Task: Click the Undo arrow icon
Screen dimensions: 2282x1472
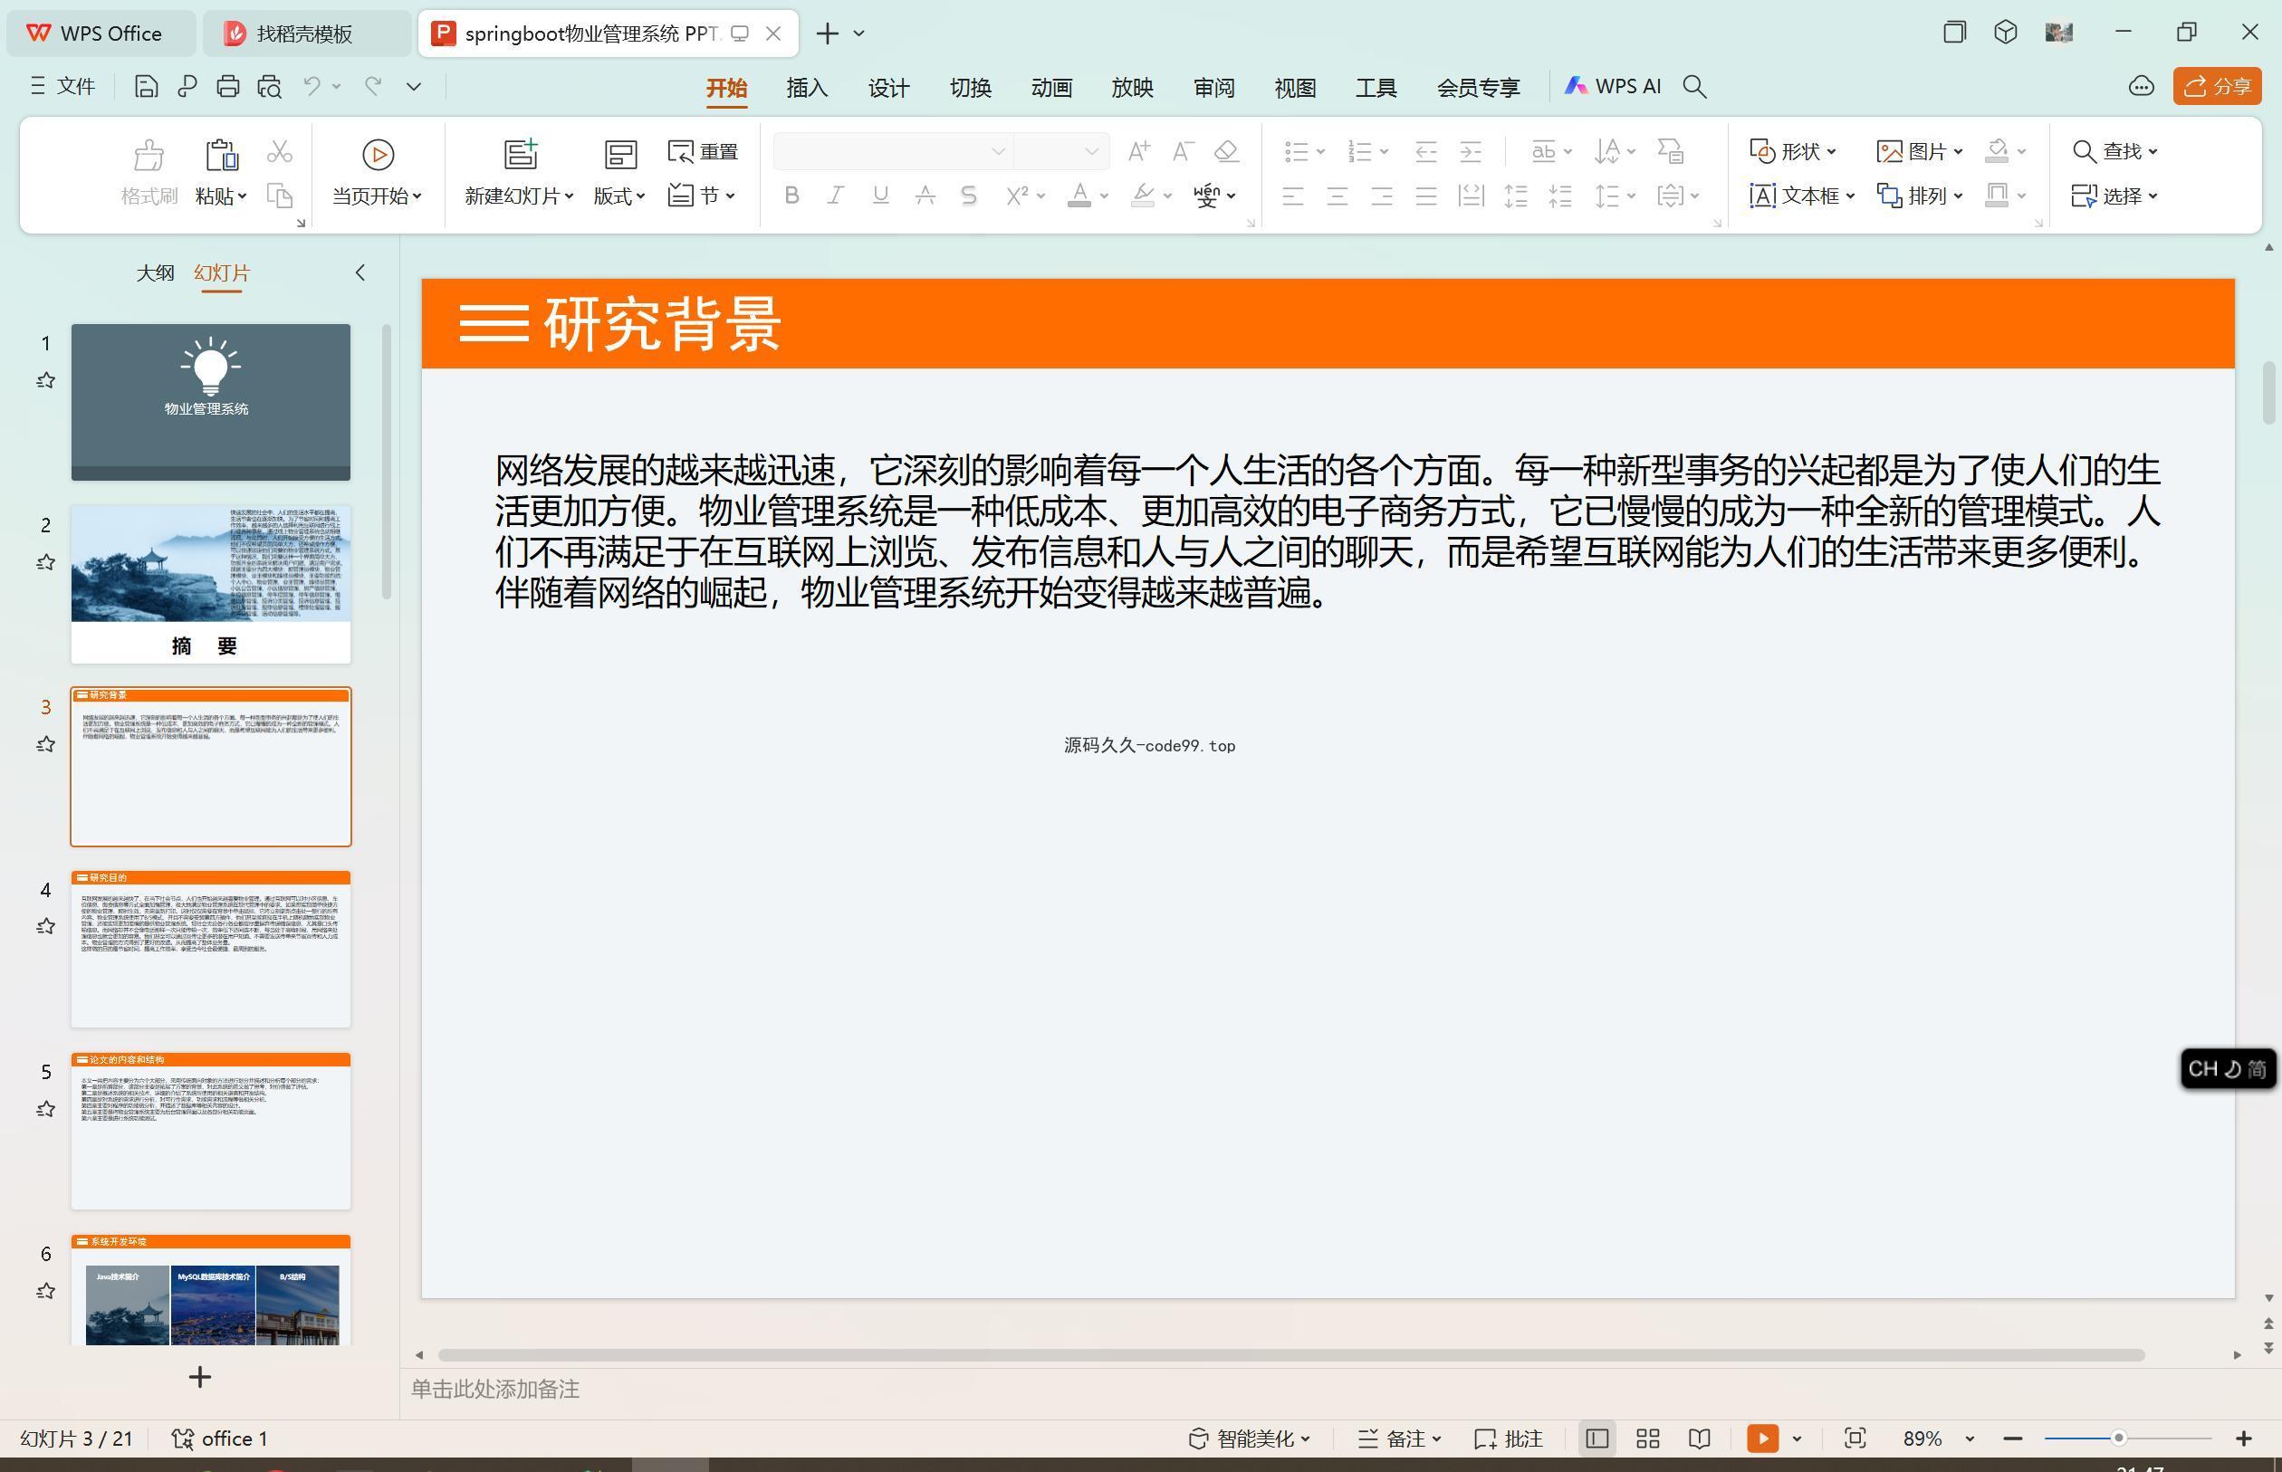Action: tap(312, 86)
